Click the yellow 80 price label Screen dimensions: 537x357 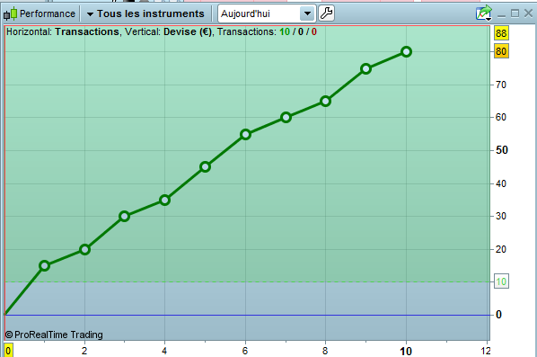pyautogui.click(x=501, y=51)
